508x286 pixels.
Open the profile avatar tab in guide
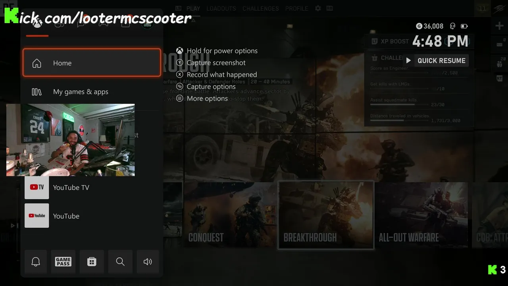click(147, 24)
